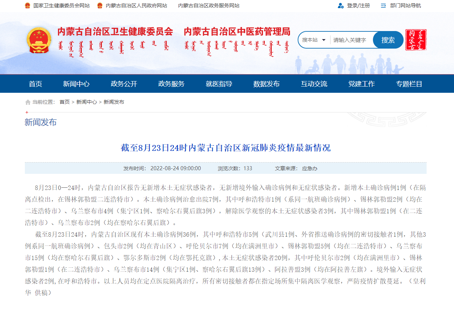Visit the 内蒙古自治区政务服务网站 link
This screenshot has width=454, height=309.
(x=208, y=5)
